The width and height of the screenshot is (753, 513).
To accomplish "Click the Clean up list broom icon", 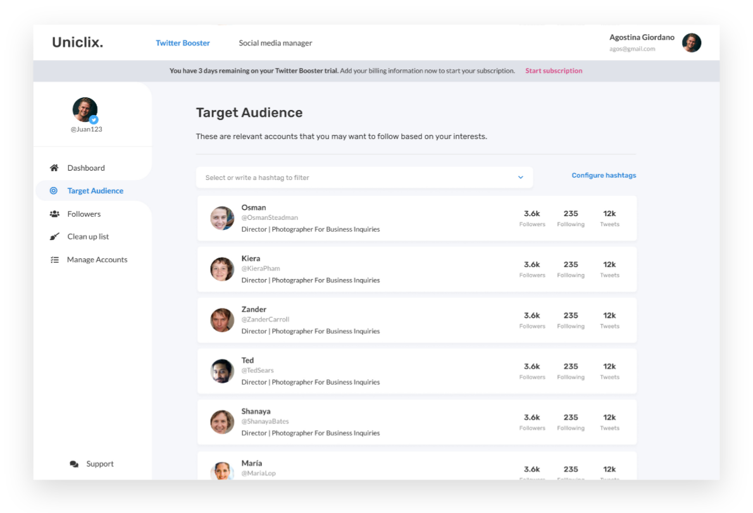I will coord(55,236).
